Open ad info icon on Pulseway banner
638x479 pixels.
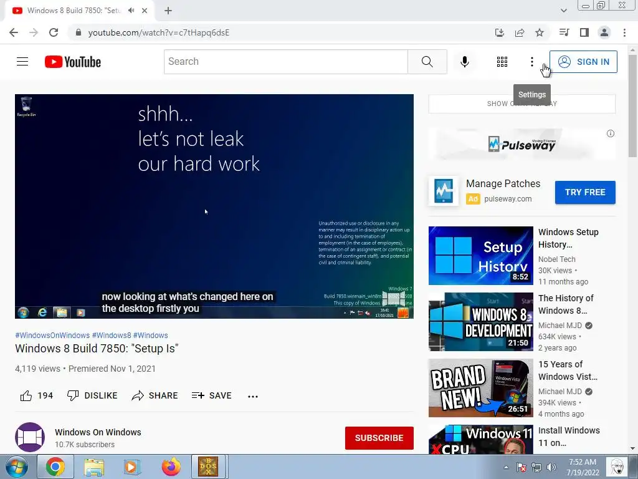click(611, 133)
